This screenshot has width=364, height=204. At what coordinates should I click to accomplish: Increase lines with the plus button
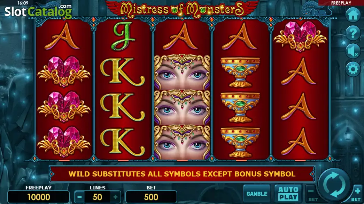point(115,197)
